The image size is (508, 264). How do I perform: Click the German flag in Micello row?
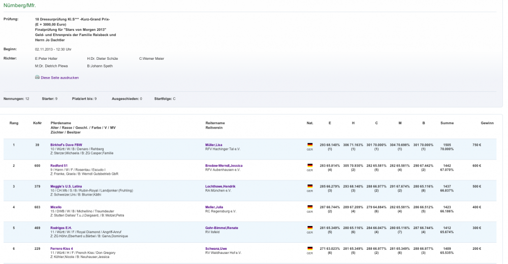point(309,207)
